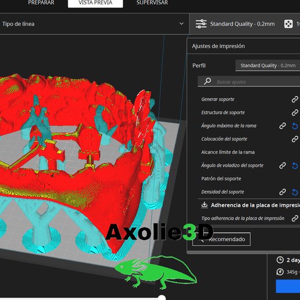
Task: Click link icon for Tipo adherencia de la placa
Action: 295,219
